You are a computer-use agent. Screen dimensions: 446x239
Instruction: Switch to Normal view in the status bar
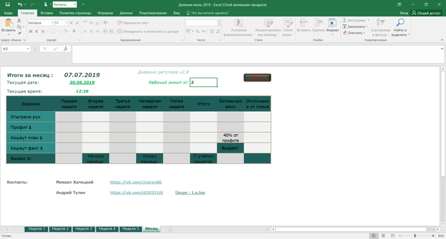pyautogui.click(x=374, y=236)
